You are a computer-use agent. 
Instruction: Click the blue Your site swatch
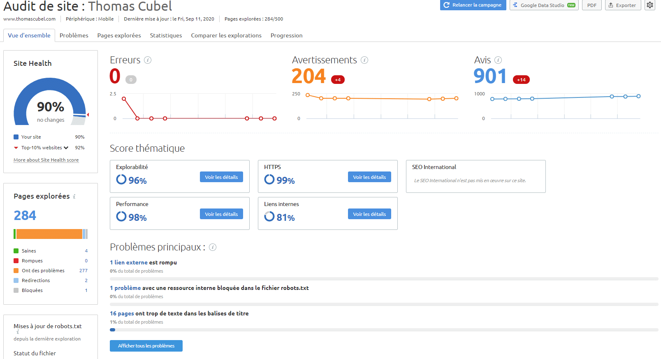click(x=16, y=137)
